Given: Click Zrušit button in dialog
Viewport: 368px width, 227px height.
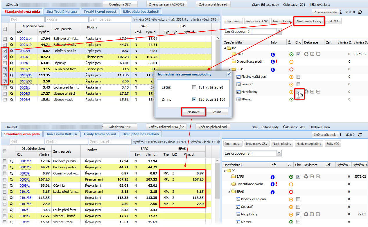Looking at the screenshot, I should click(217, 112).
